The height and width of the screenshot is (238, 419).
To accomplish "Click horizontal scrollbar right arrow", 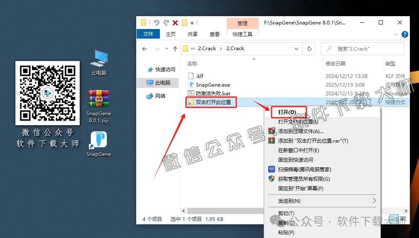I will click(x=406, y=211).
